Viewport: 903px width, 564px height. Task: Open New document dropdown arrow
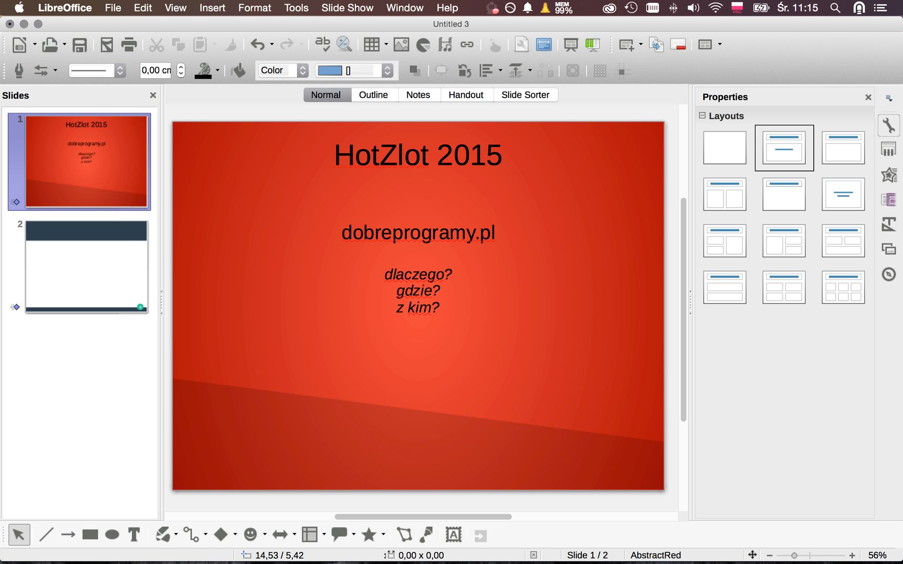(35, 45)
